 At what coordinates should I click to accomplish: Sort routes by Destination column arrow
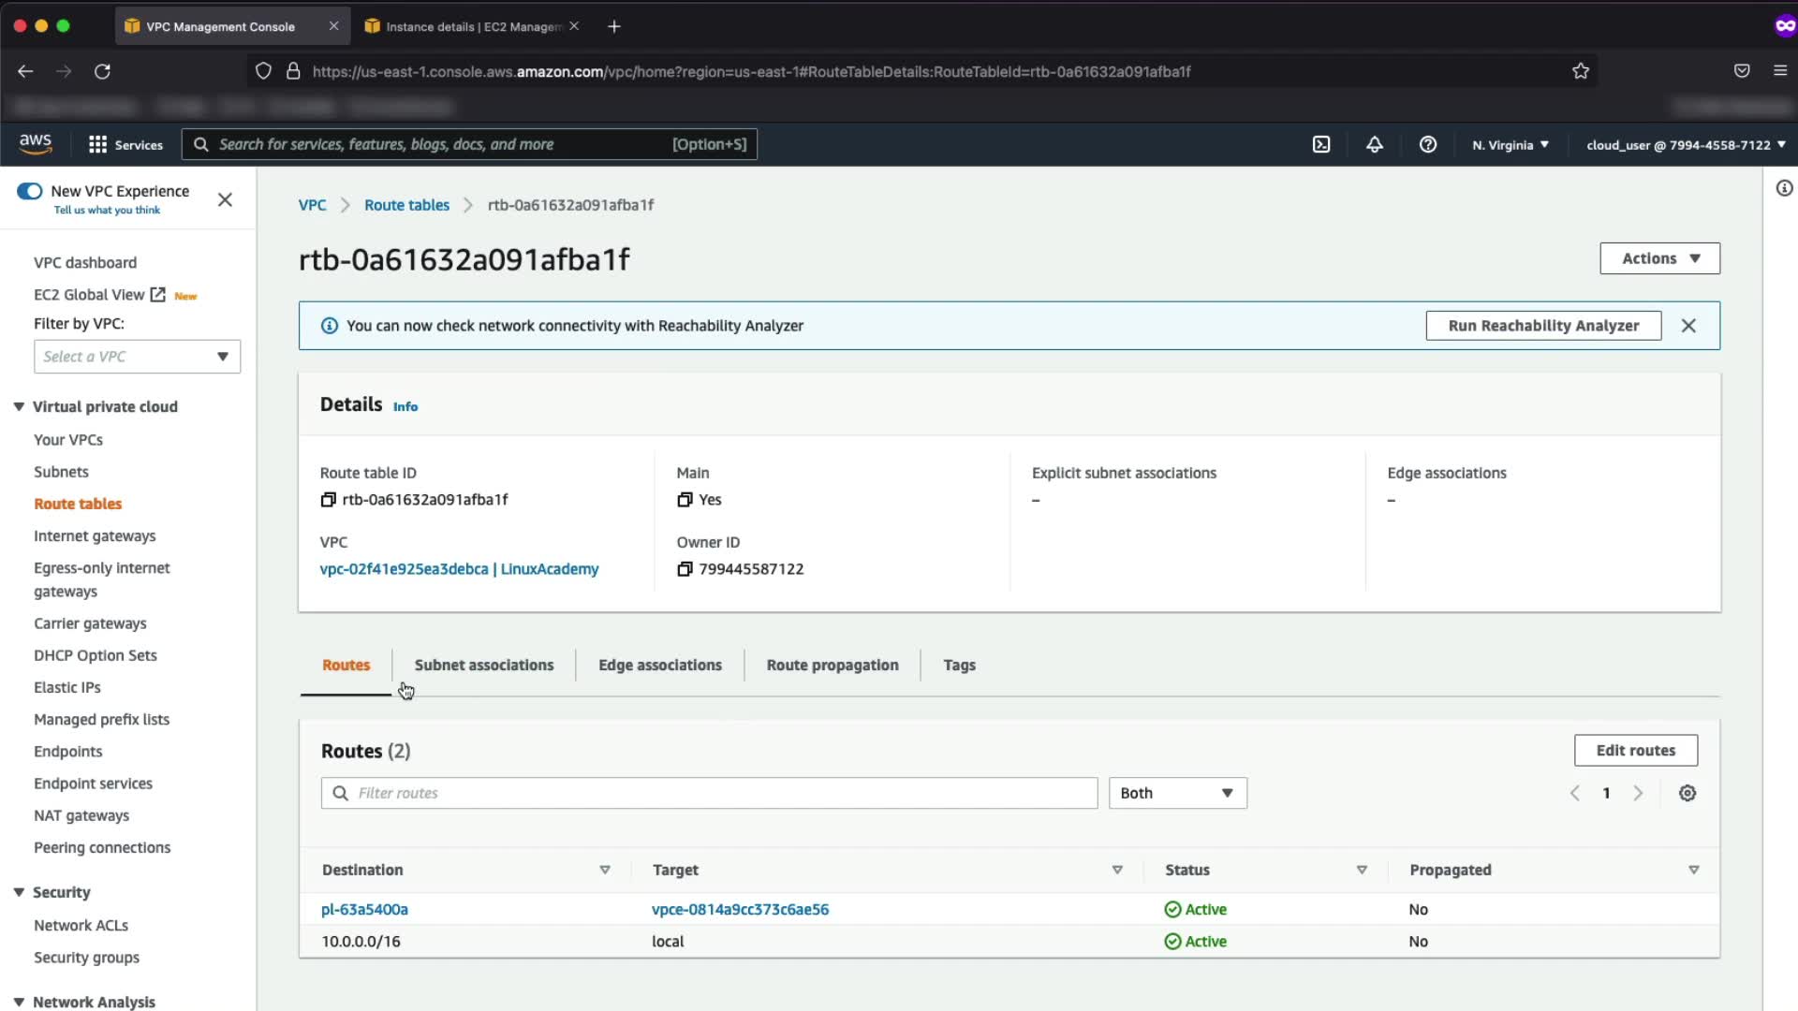(x=605, y=870)
